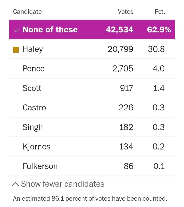
Task: Collapse list using the upward chevron arrow
Action: [16, 184]
